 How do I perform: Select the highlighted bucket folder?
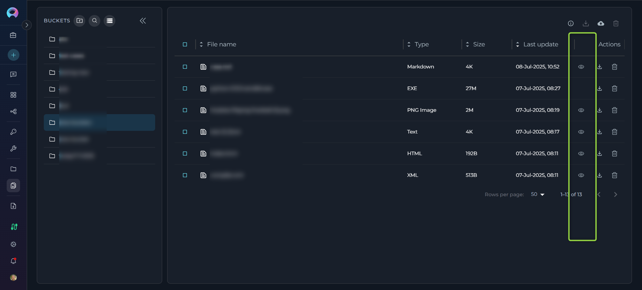tap(99, 122)
